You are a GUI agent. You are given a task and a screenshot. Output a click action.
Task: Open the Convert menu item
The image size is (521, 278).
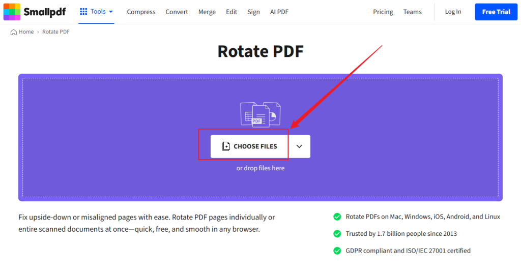(x=177, y=12)
